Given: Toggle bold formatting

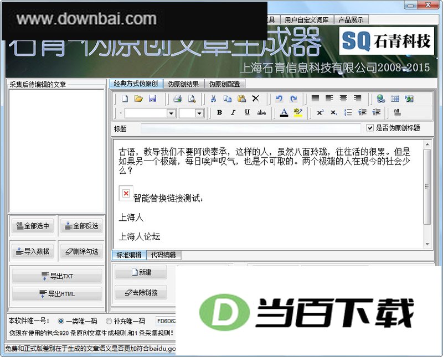Looking at the screenshot, I should [219, 112].
